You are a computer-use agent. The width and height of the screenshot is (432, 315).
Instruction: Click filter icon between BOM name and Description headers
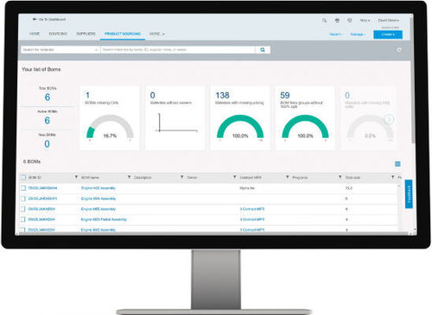point(129,177)
